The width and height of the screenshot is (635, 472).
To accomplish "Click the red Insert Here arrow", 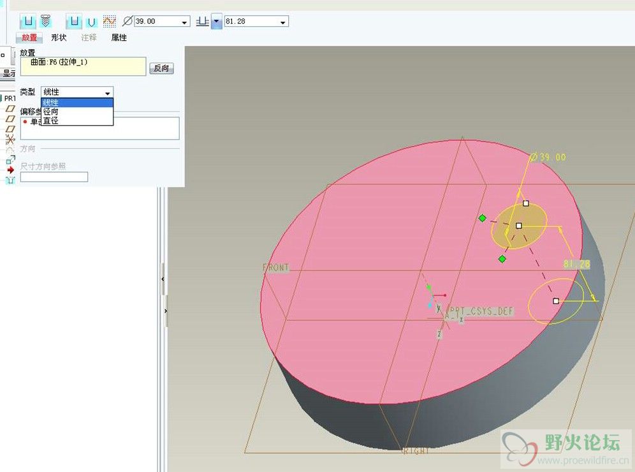I will [x=11, y=170].
